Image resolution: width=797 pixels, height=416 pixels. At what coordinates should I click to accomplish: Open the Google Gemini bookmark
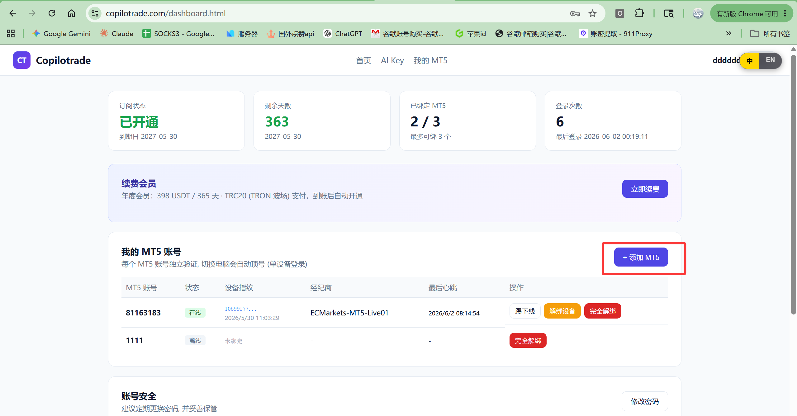61,33
